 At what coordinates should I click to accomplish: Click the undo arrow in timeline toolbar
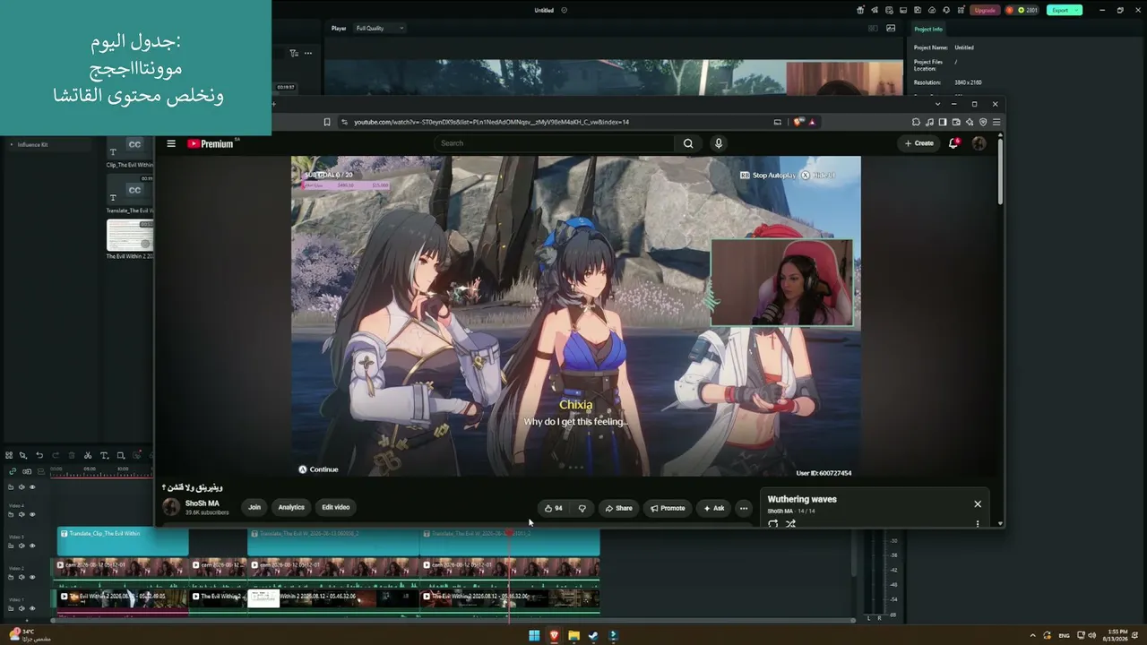39,455
